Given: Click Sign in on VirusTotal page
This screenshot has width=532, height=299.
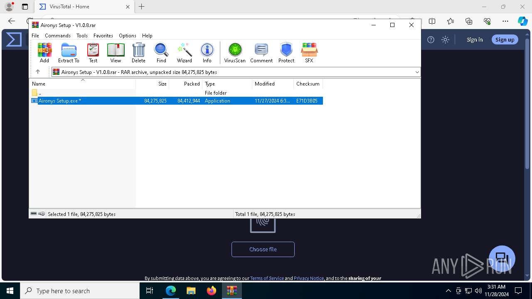Looking at the screenshot, I should pyautogui.click(x=475, y=40).
